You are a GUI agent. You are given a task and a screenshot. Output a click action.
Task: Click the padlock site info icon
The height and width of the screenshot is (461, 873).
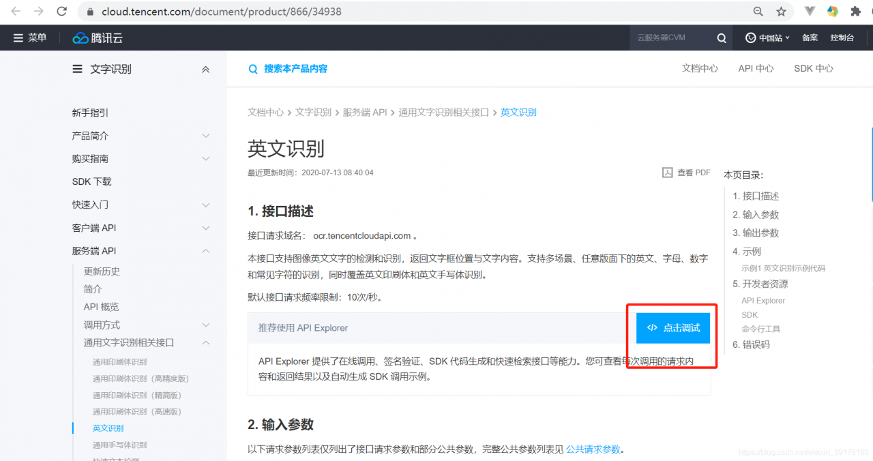click(91, 12)
